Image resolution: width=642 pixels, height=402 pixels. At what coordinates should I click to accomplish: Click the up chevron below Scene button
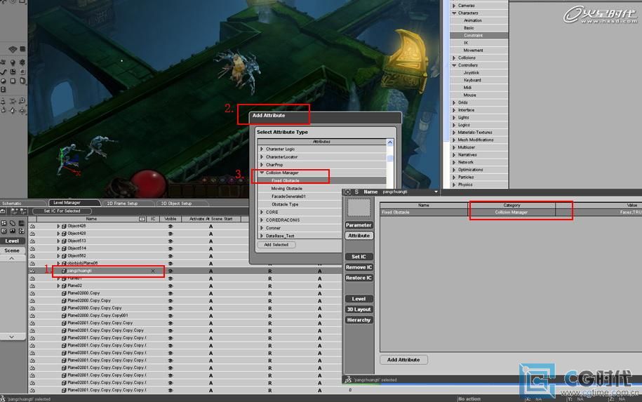12,258
